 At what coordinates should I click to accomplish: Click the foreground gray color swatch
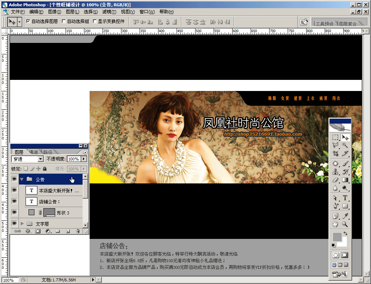[337, 237]
